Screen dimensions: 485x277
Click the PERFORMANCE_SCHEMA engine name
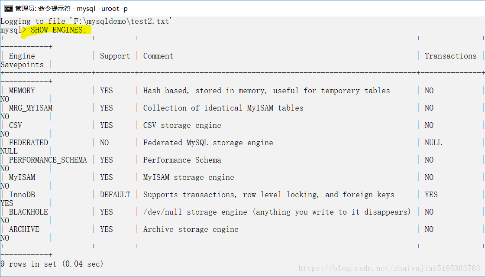pos(48,160)
